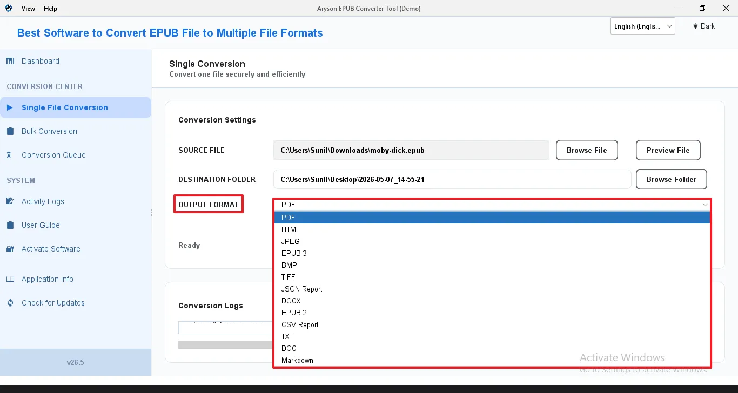
Task: Open the User Guide
Action: (x=76, y=225)
